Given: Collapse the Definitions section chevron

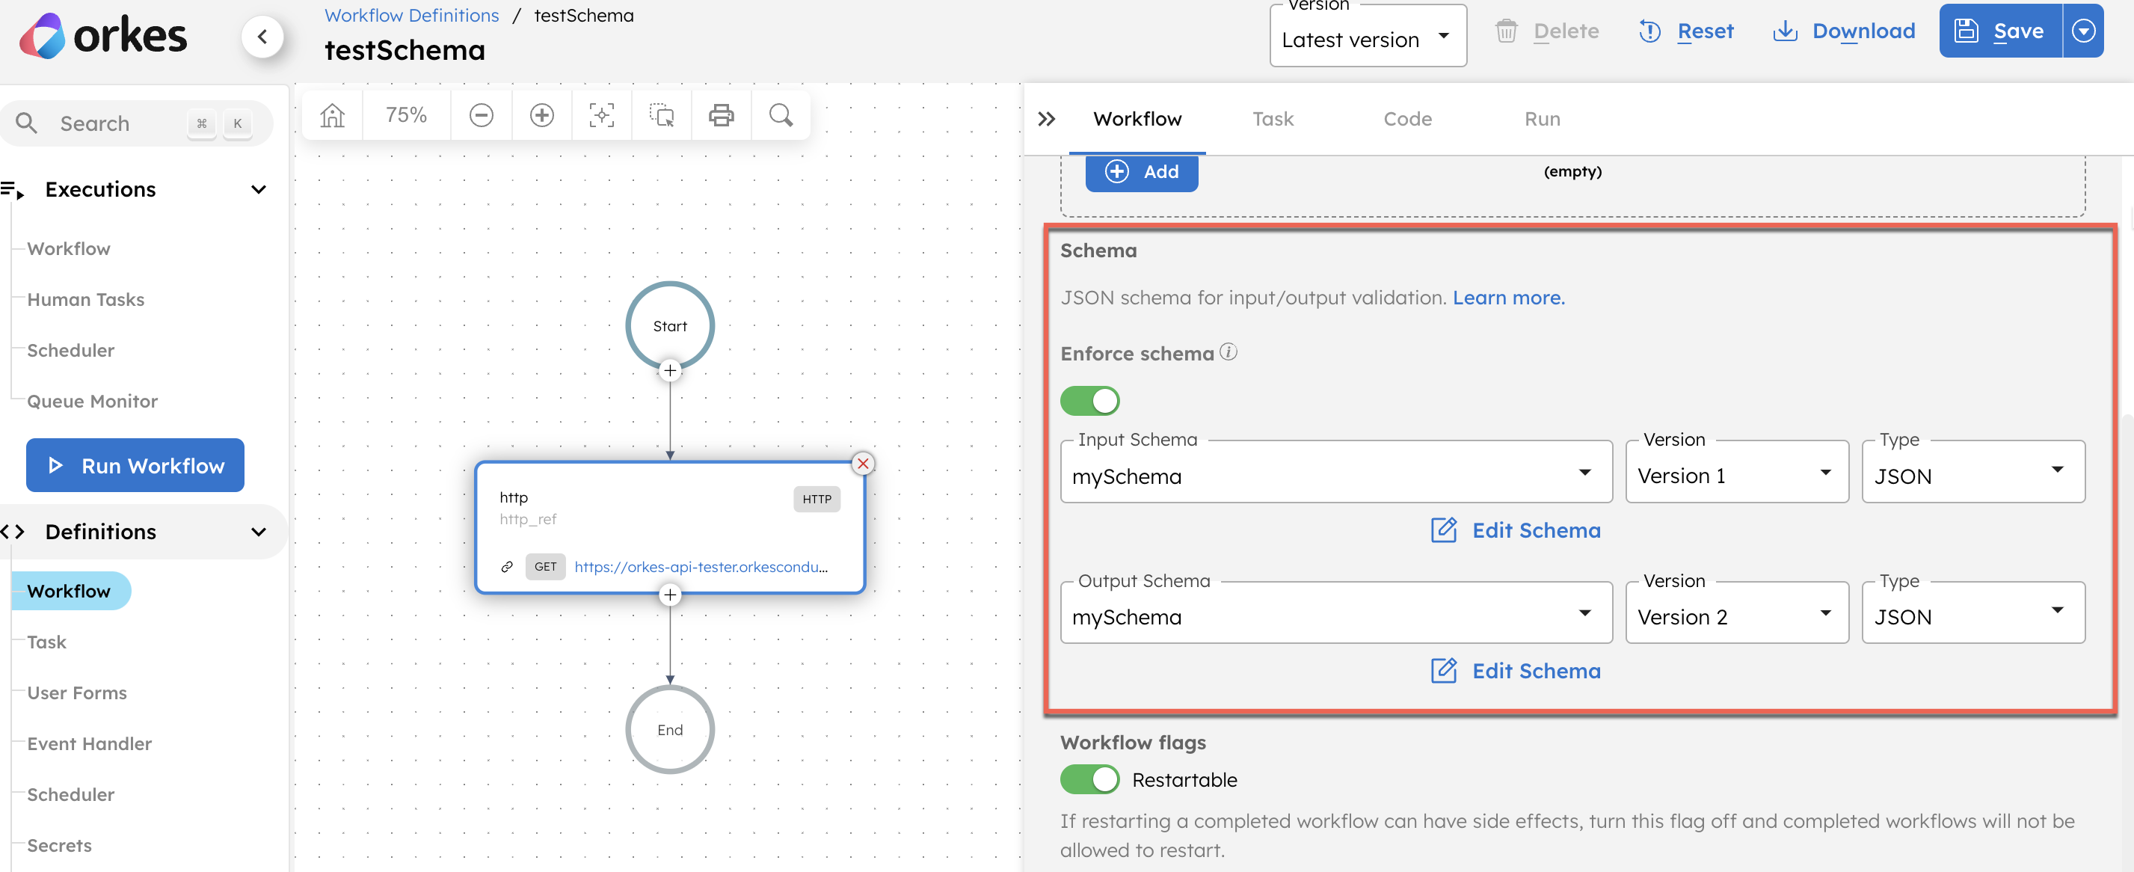Looking at the screenshot, I should (x=259, y=532).
